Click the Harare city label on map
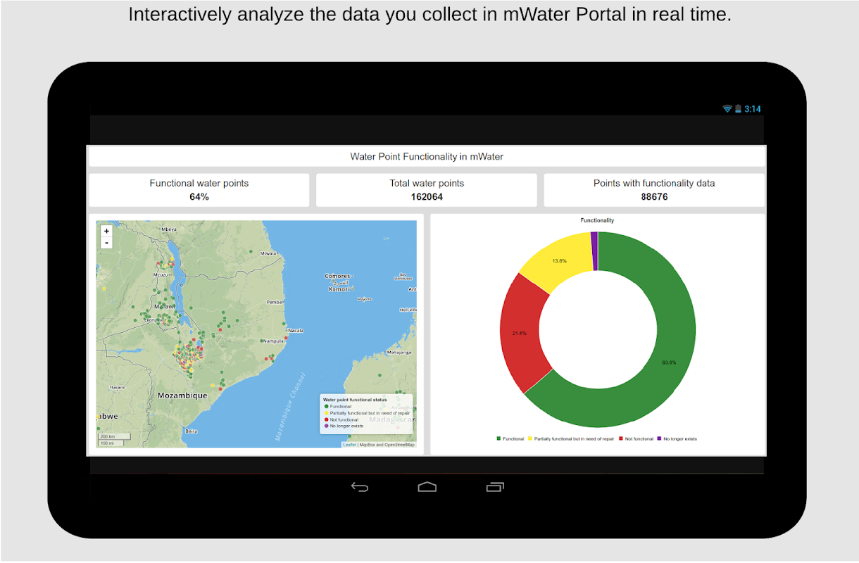Screen dimensions: 859x563 (x=116, y=387)
